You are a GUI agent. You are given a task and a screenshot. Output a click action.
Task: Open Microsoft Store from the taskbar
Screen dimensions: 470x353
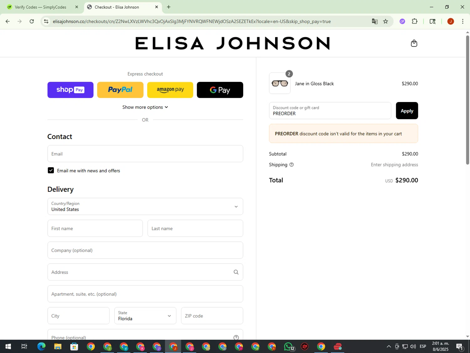pos(74,346)
